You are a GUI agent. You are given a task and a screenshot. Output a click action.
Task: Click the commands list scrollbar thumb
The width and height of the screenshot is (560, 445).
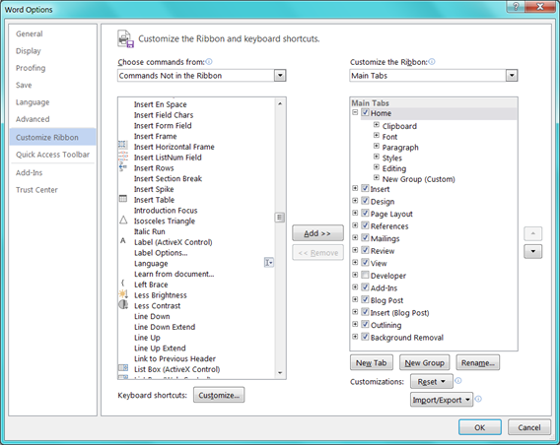pos(280,218)
